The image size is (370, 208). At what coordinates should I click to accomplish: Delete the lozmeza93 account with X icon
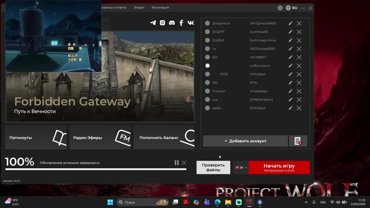coord(299,32)
